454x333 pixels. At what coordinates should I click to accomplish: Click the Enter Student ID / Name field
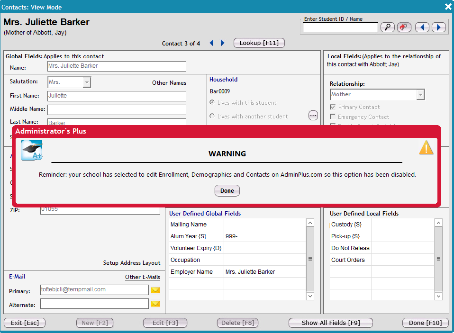[340, 27]
